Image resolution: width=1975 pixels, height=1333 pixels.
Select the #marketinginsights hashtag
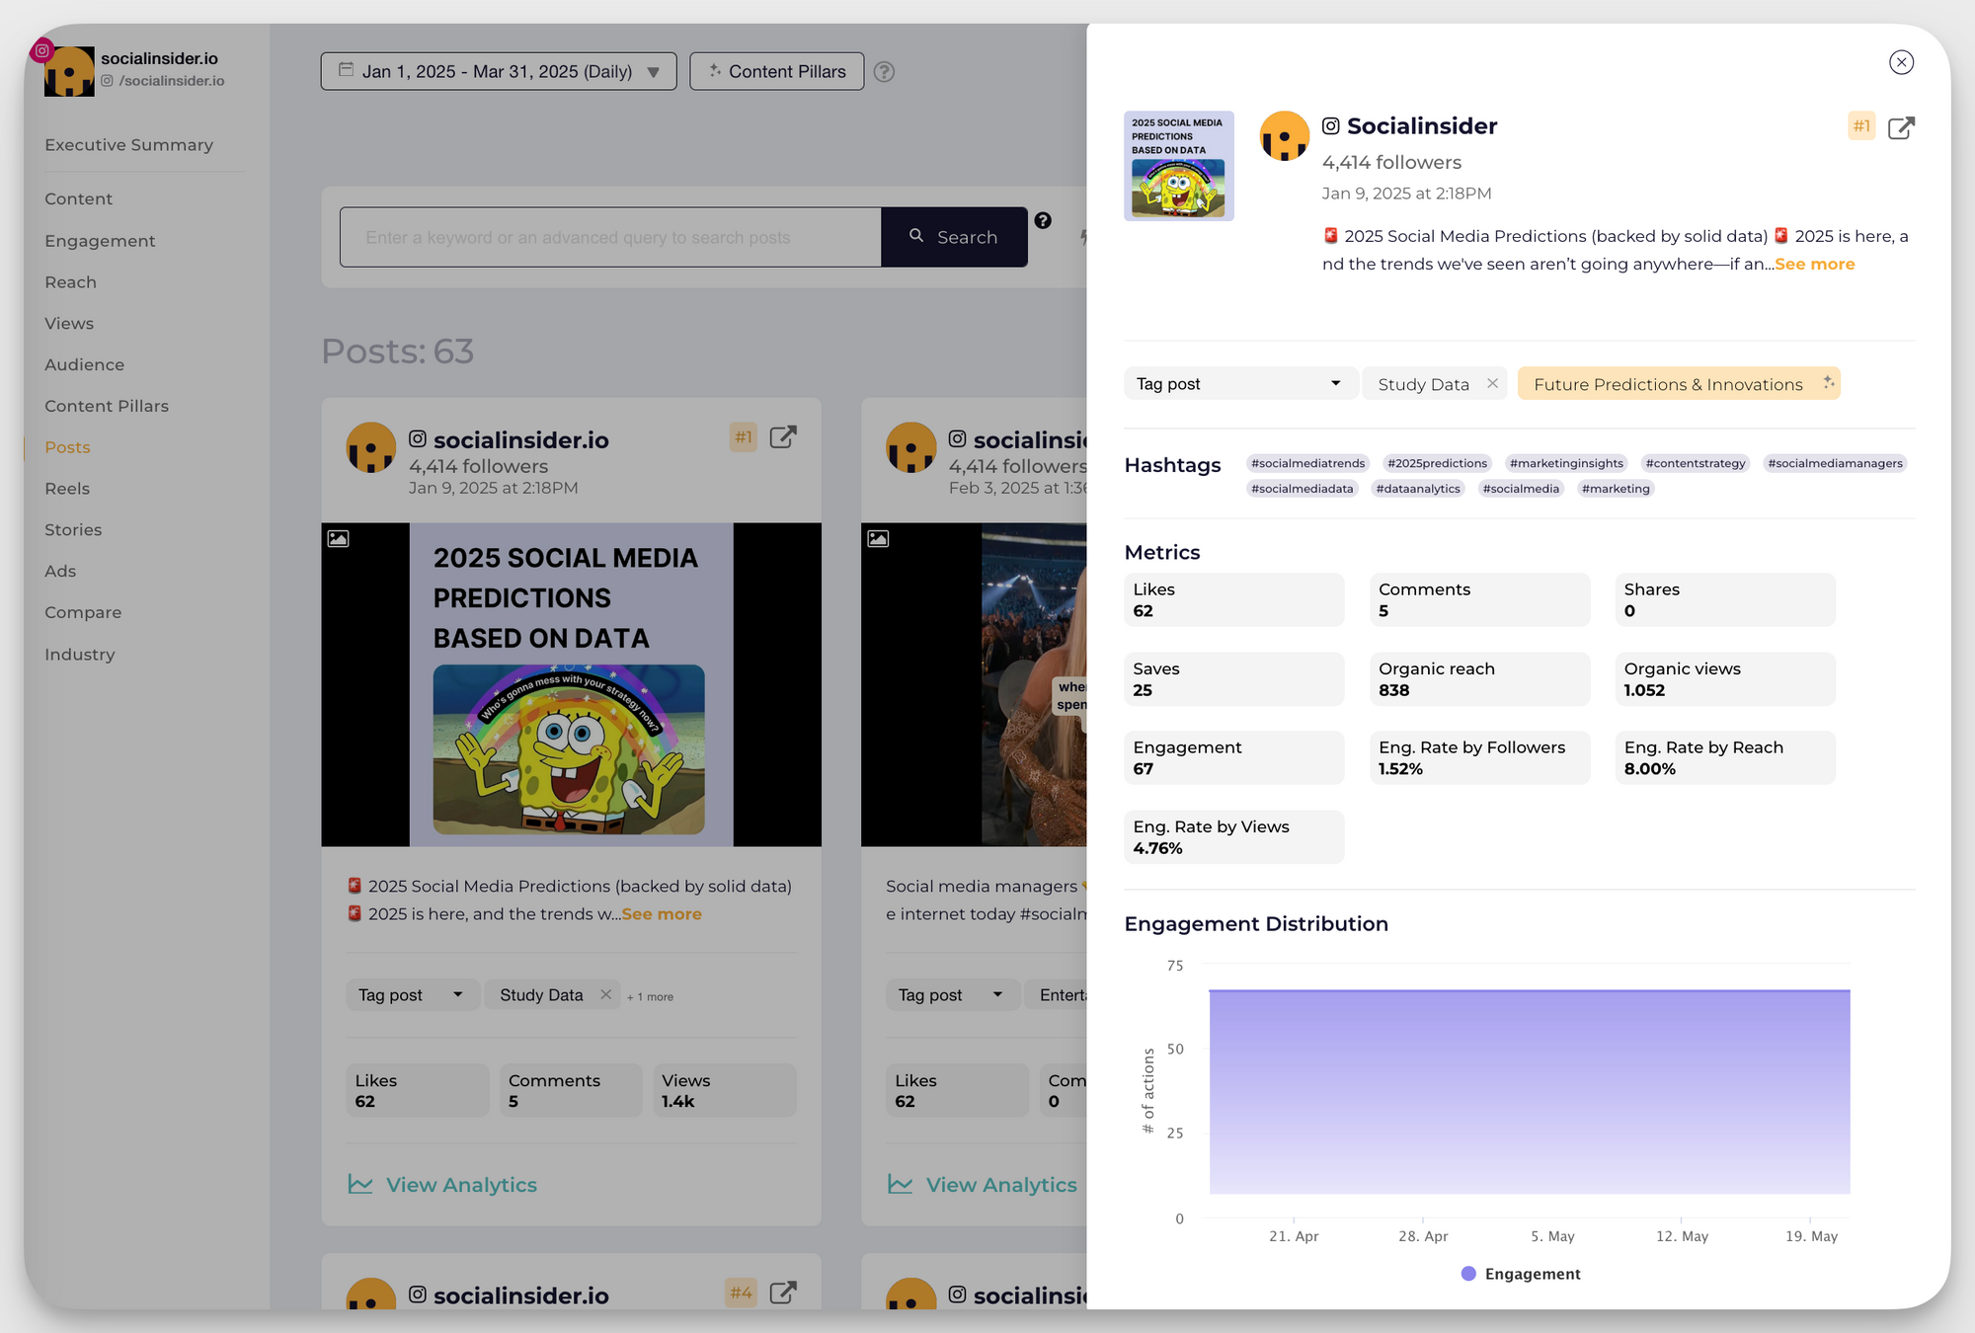(1566, 463)
